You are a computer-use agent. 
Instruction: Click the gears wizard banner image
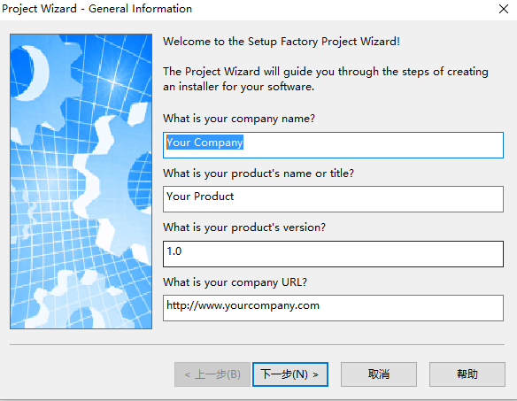coord(81,181)
